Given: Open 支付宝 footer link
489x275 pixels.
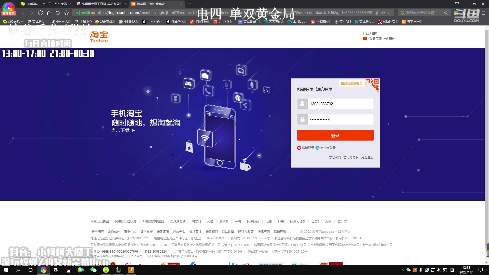Looking at the screenshot, I should point(342,222).
